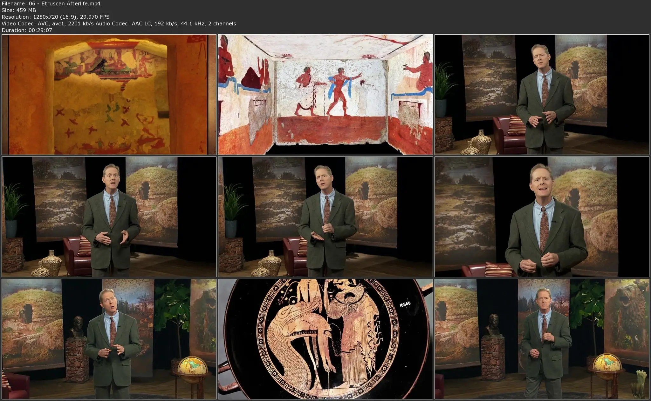Select center thumbnail of presenter gesturing one hand
Image resolution: width=651 pixels, height=401 pixels.
click(x=325, y=217)
